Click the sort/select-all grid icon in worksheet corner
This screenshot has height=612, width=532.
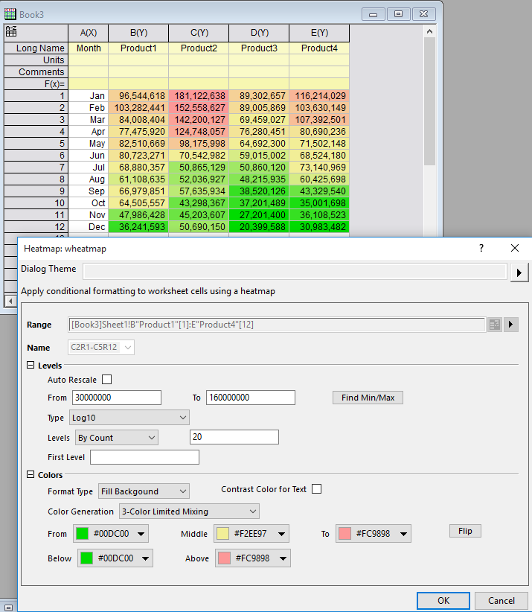[x=11, y=31]
